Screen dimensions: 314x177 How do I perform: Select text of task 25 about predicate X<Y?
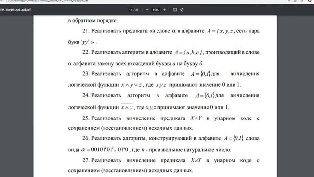163,123
